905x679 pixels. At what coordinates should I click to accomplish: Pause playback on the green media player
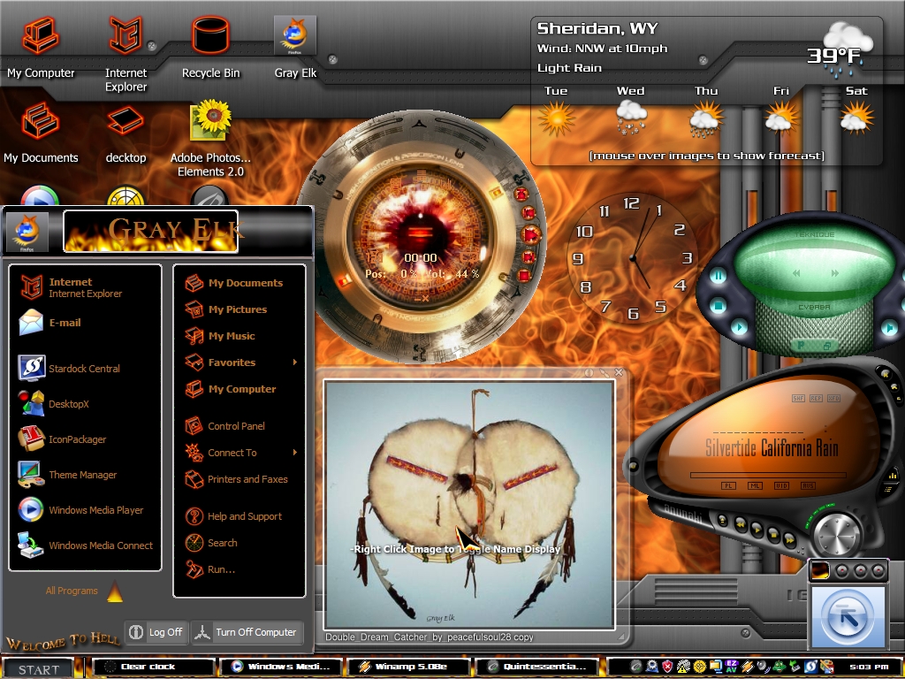tap(718, 276)
